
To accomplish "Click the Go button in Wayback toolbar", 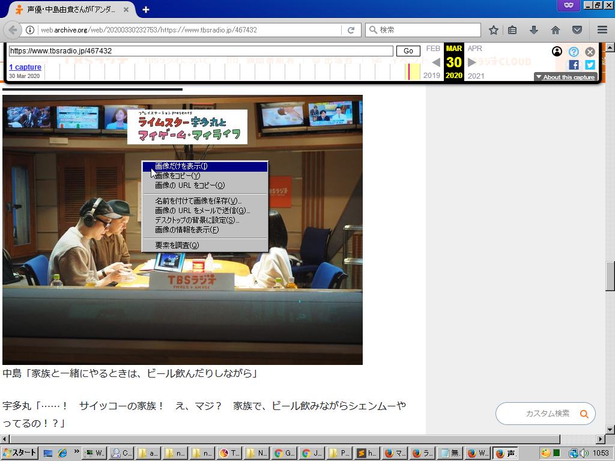I will (x=408, y=51).
